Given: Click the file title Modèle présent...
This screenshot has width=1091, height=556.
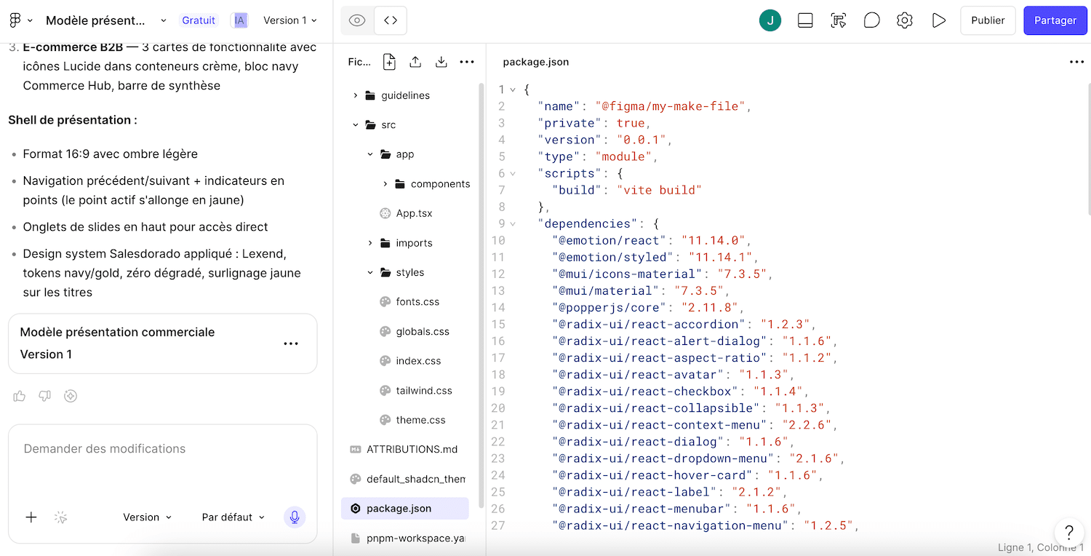Looking at the screenshot, I should [x=95, y=20].
